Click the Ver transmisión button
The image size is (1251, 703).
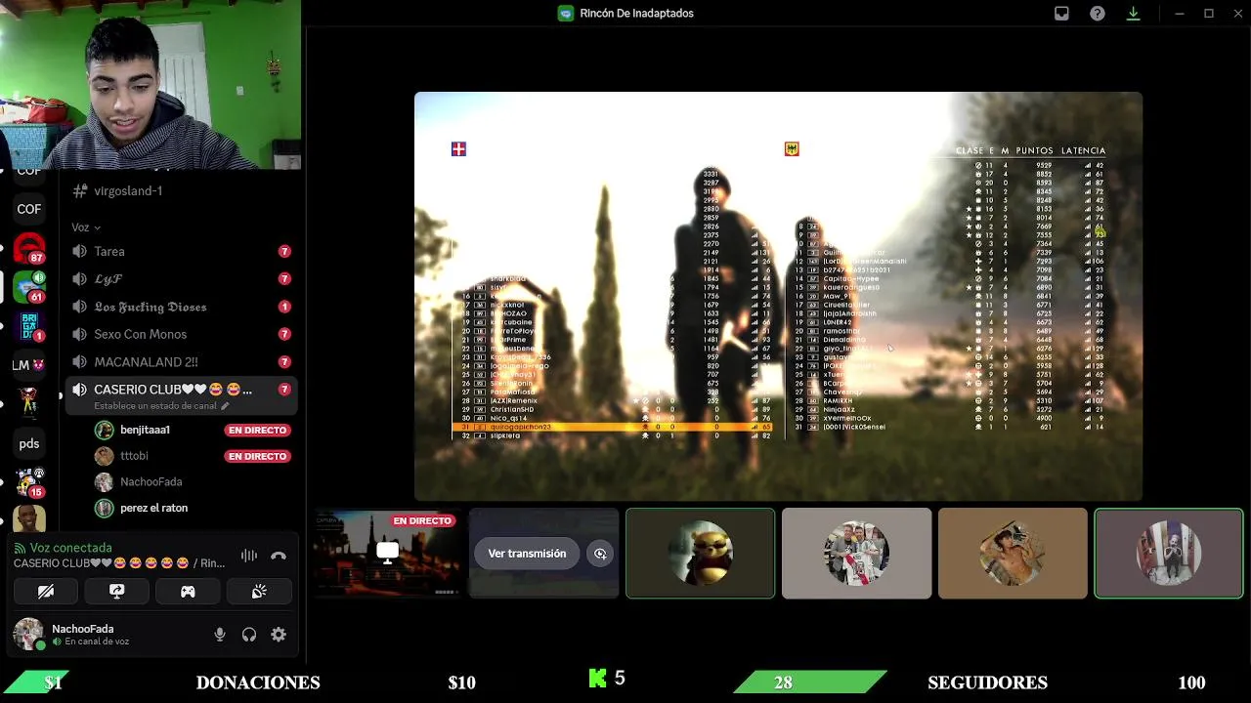tap(527, 554)
